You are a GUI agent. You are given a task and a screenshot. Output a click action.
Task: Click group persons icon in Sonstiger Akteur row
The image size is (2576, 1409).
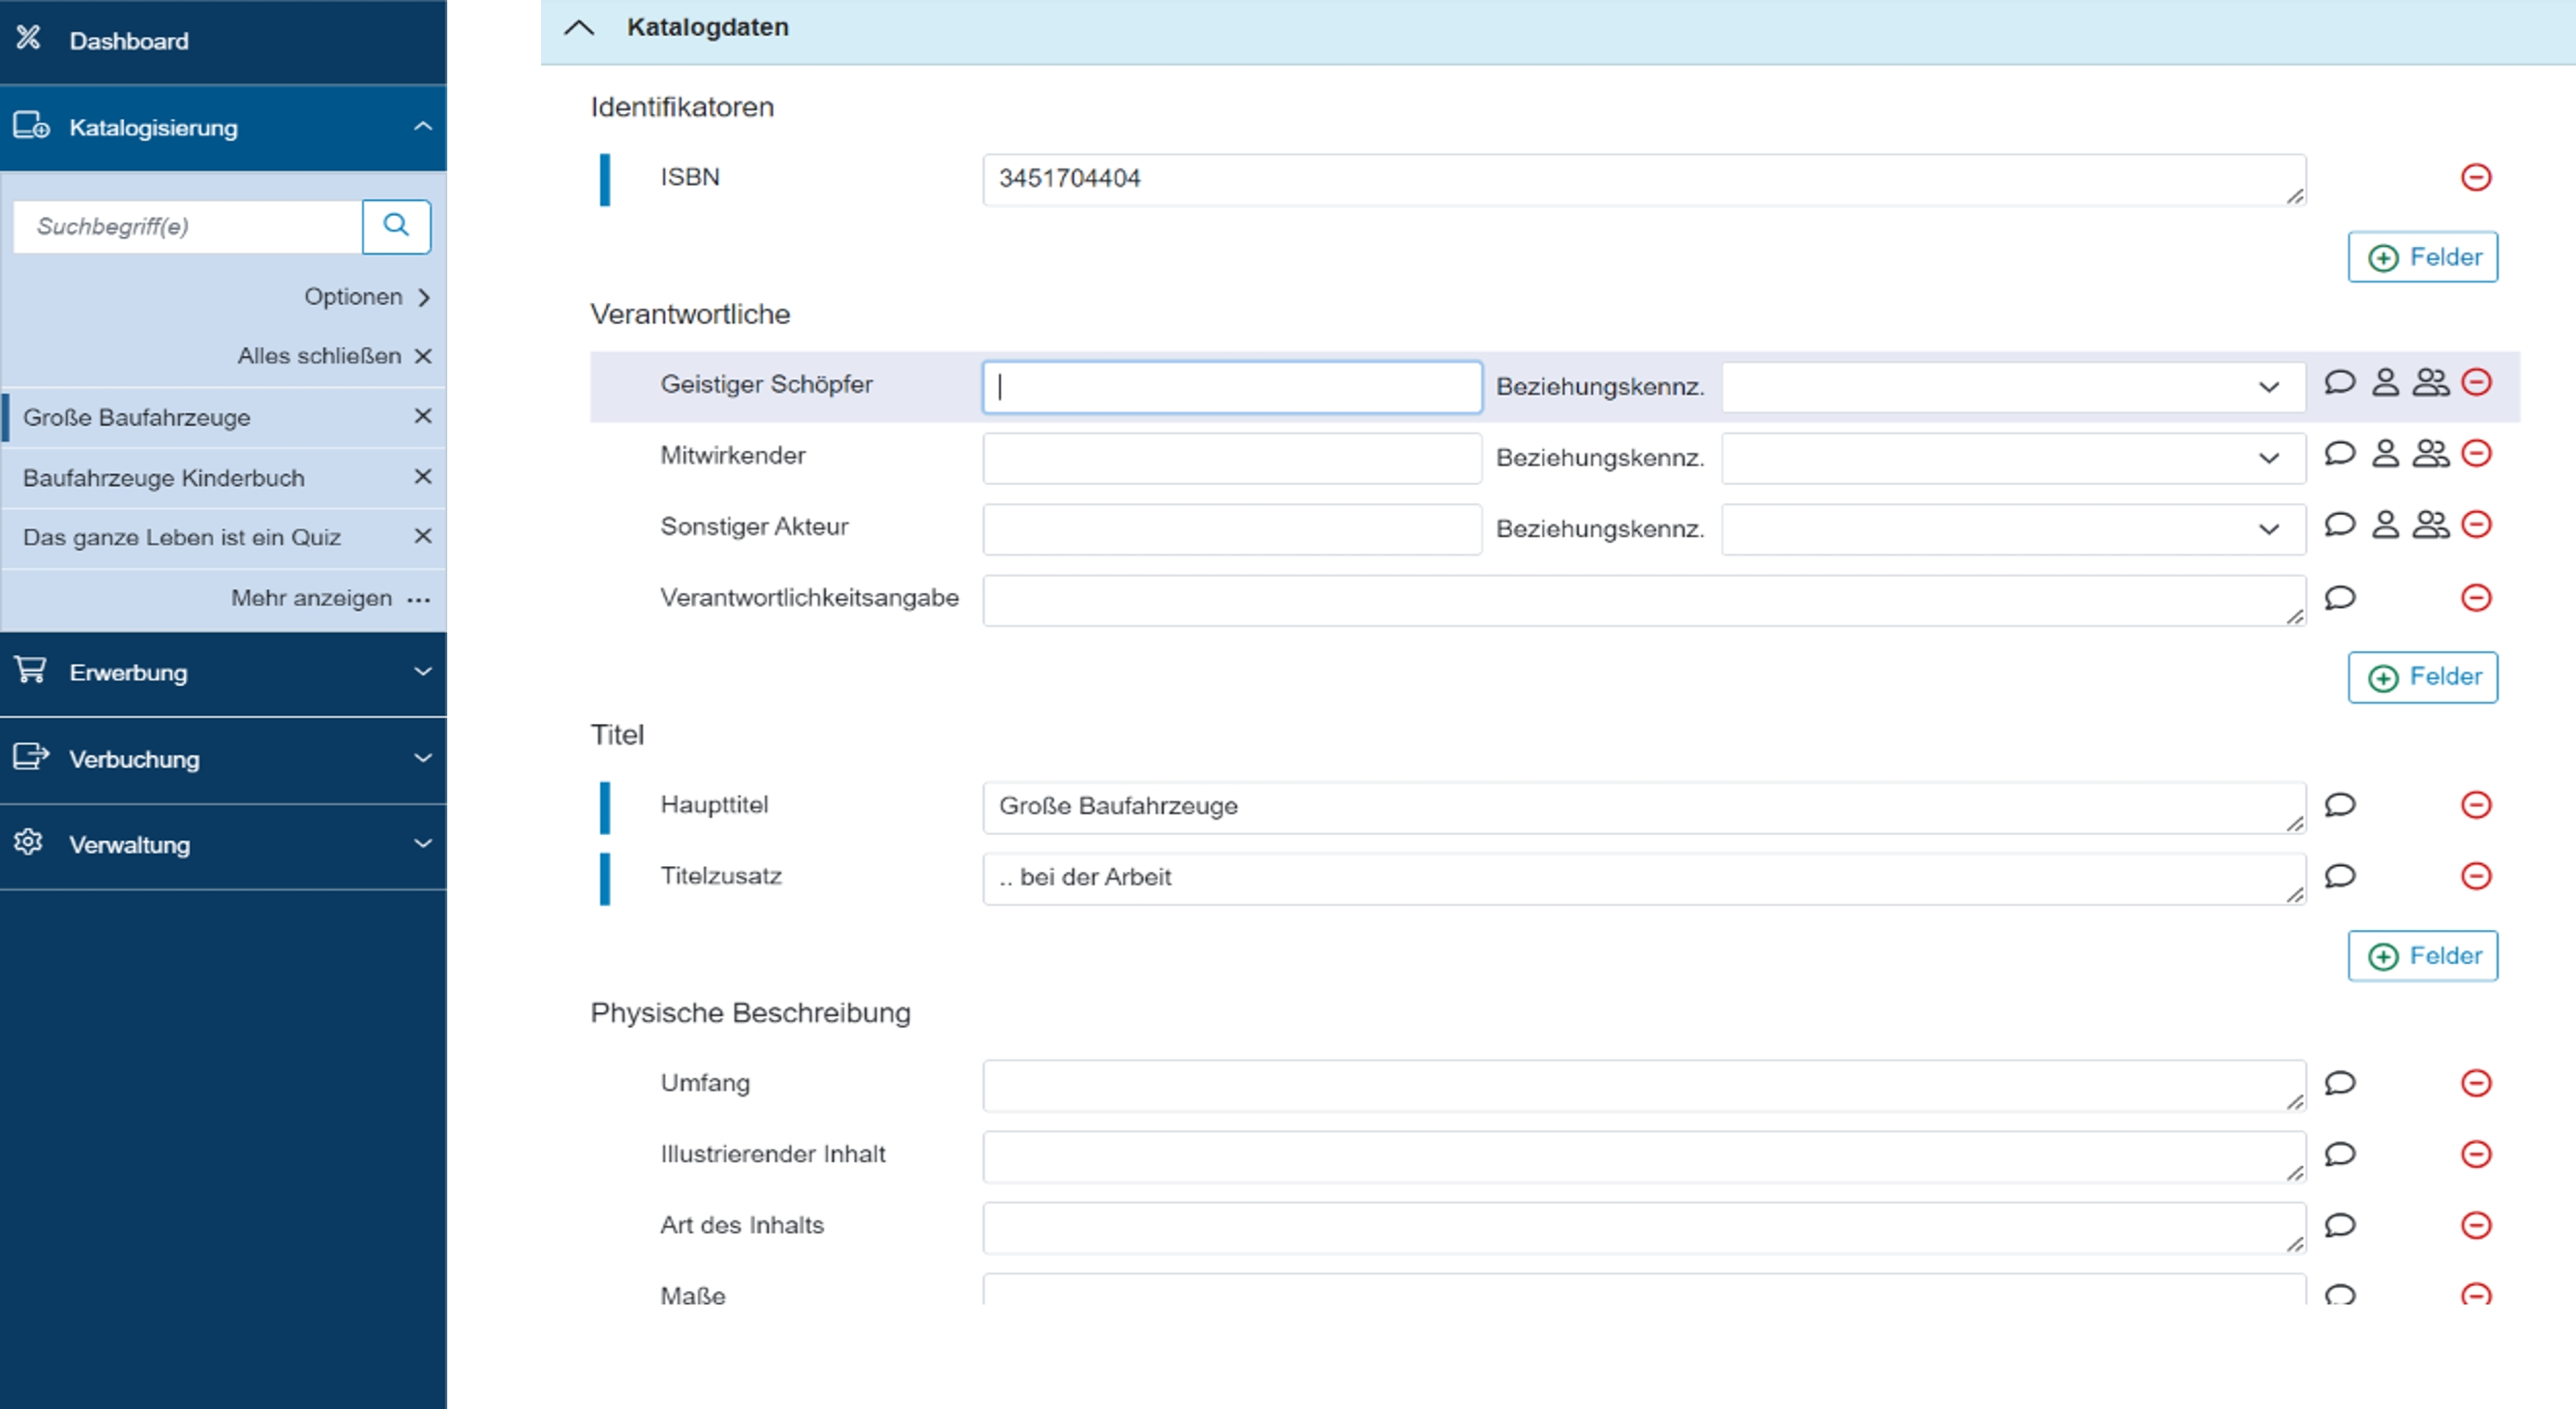(x=2430, y=525)
